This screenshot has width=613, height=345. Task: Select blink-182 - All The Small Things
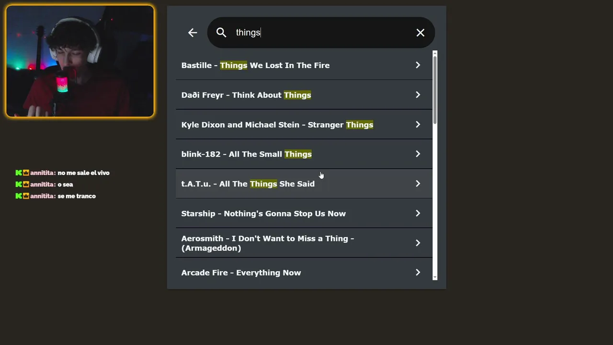point(246,154)
